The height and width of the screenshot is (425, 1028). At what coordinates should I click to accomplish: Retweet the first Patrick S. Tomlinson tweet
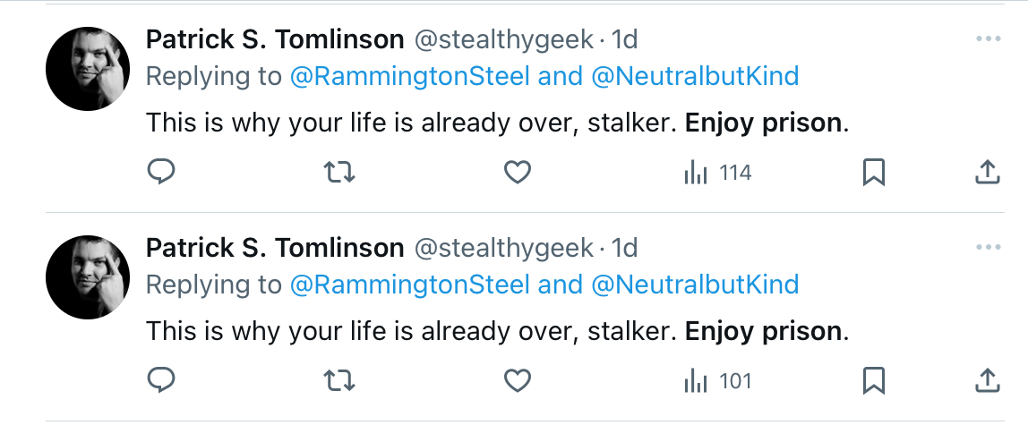click(339, 172)
